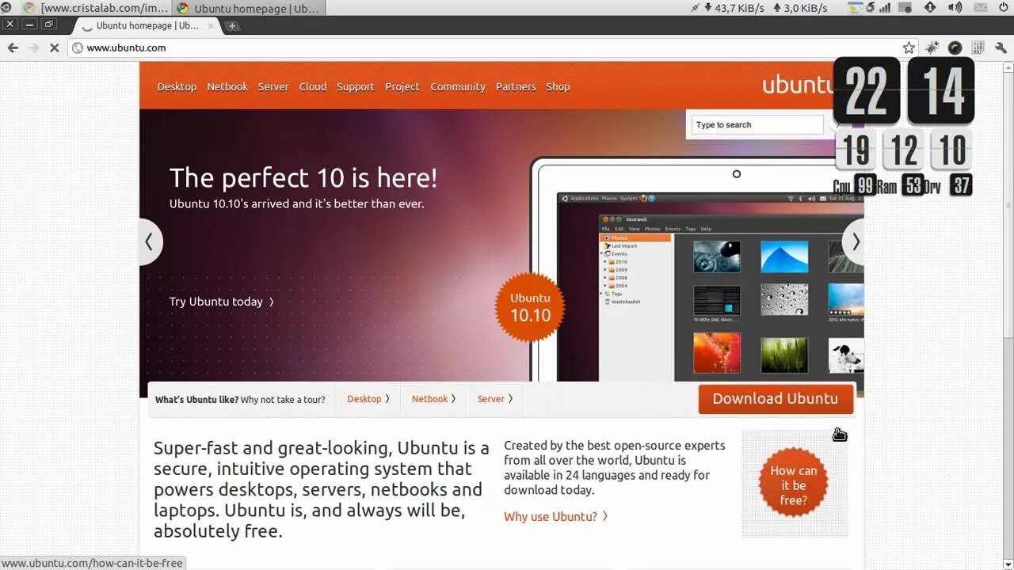Show next slide with right carousel arrow

[x=854, y=242]
